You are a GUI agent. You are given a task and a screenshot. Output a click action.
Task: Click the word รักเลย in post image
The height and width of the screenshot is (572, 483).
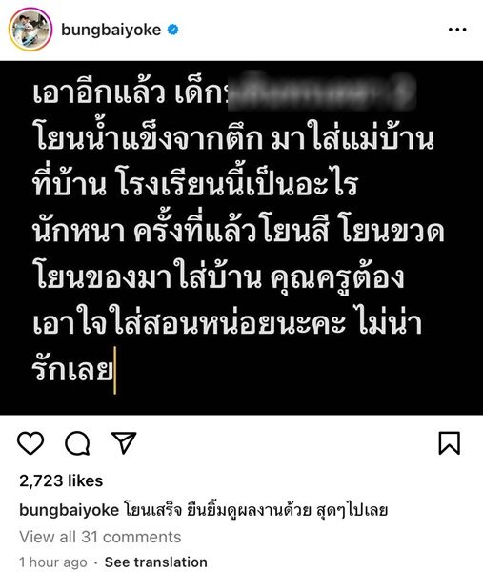[x=73, y=369]
